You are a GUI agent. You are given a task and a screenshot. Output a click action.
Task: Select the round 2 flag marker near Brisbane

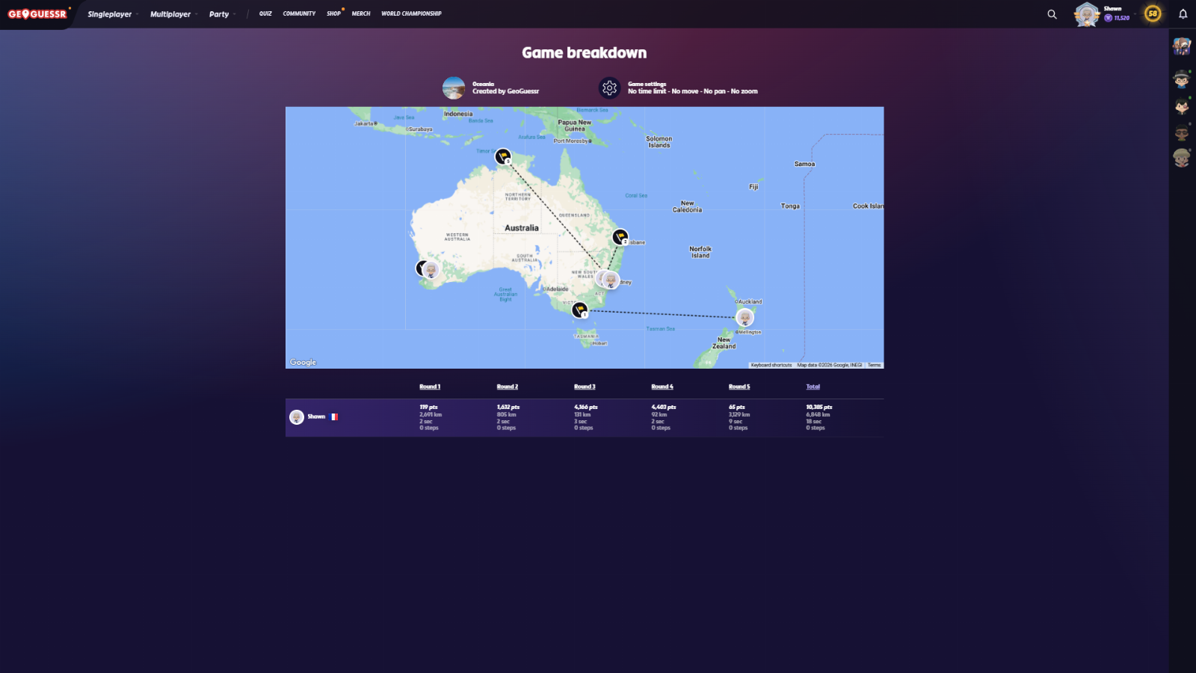pos(620,236)
